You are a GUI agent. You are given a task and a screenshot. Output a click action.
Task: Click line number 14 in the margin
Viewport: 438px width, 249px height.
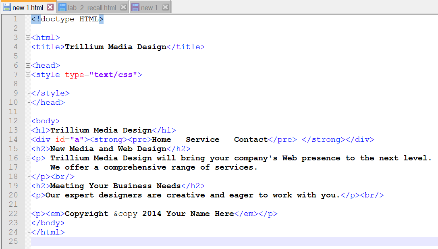(x=13, y=139)
